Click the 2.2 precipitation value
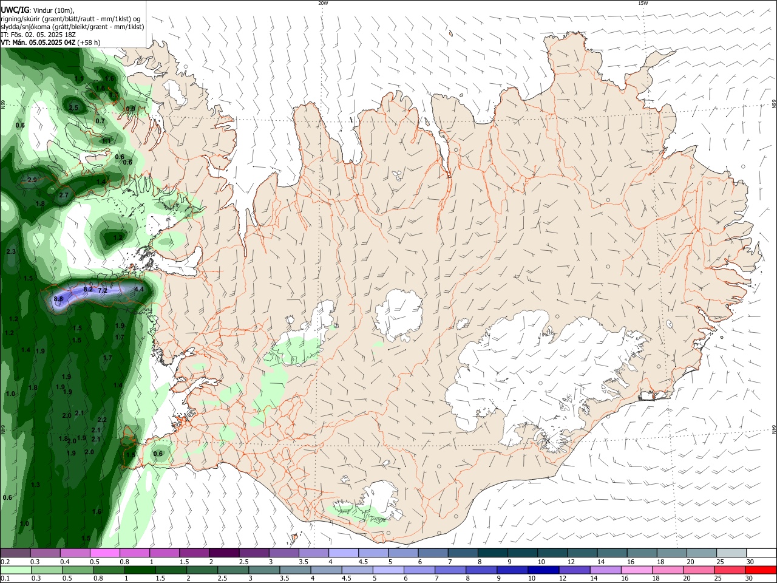The image size is (777, 583). (x=102, y=420)
